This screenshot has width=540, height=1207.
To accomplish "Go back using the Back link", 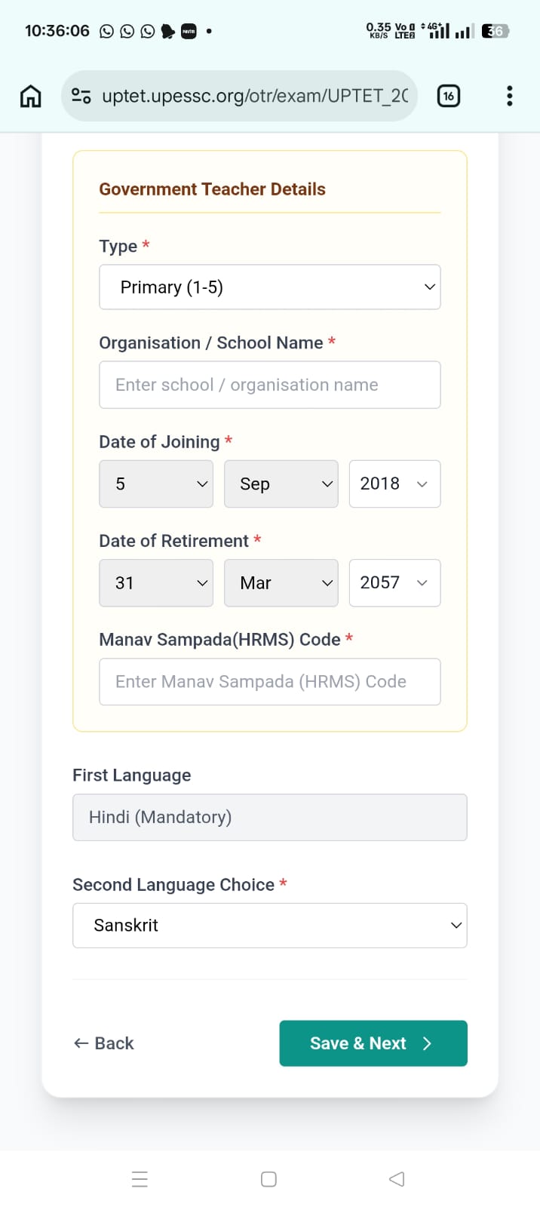I will [x=104, y=1043].
